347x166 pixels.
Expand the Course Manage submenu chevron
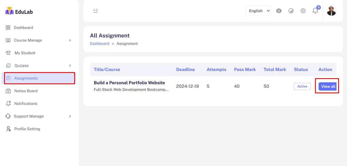click(70, 40)
